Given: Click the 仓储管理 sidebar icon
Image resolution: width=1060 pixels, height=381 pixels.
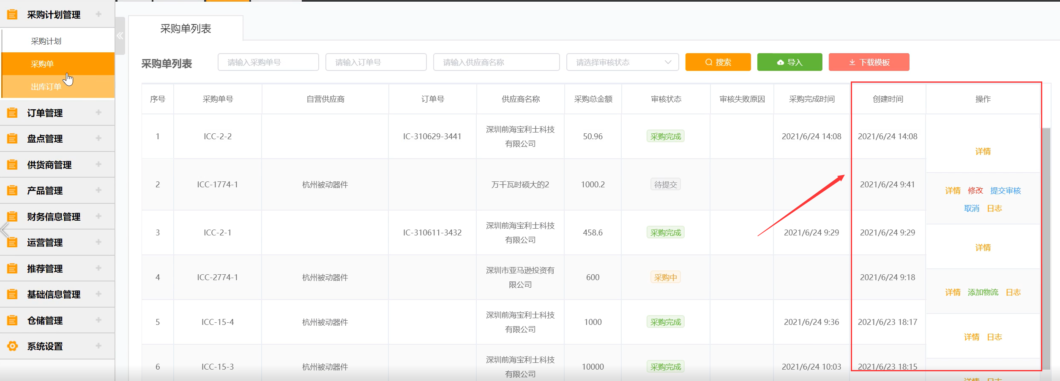Looking at the screenshot, I should tap(12, 320).
